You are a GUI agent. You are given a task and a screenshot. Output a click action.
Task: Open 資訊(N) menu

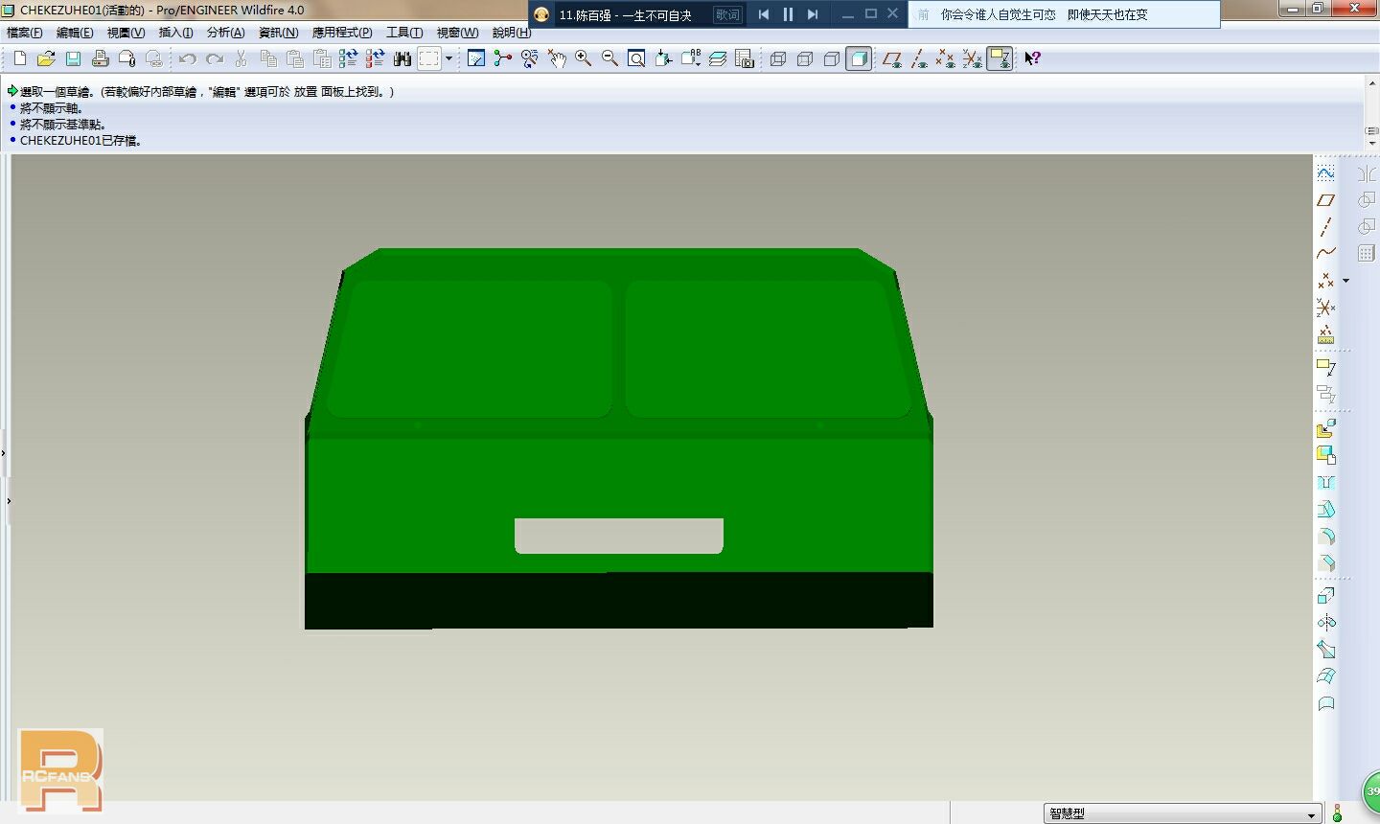click(279, 33)
